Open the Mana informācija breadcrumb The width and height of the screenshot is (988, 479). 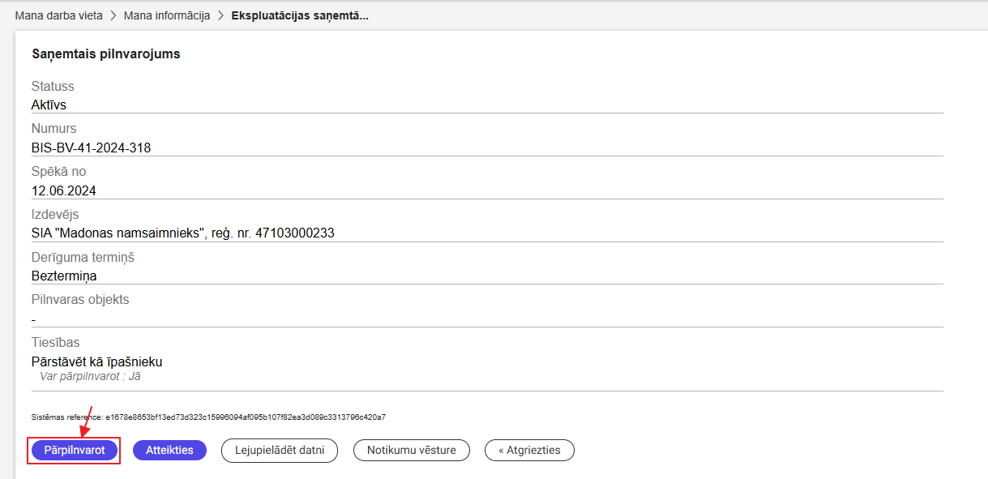coord(166,15)
